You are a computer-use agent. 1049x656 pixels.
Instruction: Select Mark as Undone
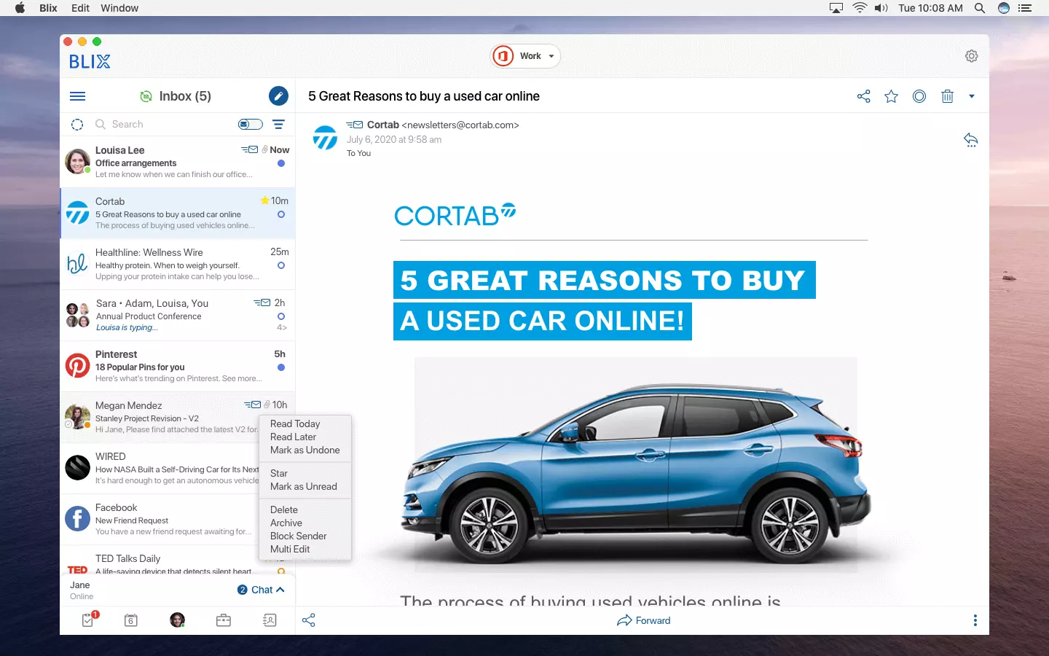305,450
